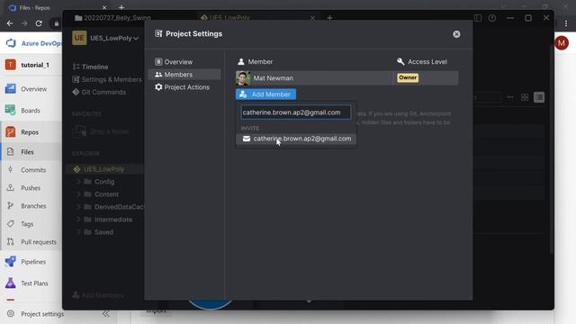Click the Azure DevOps logo
The height and width of the screenshot is (324, 576).
pos(11,43)
